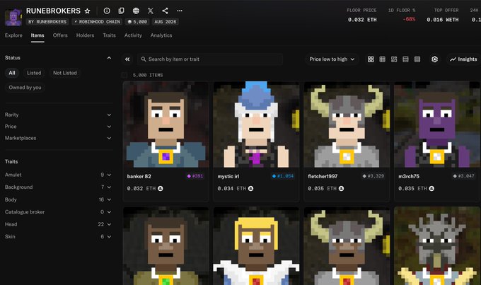Click the banker 82 item name
Screen dimensions: 481x285
[x=139, y=176]
